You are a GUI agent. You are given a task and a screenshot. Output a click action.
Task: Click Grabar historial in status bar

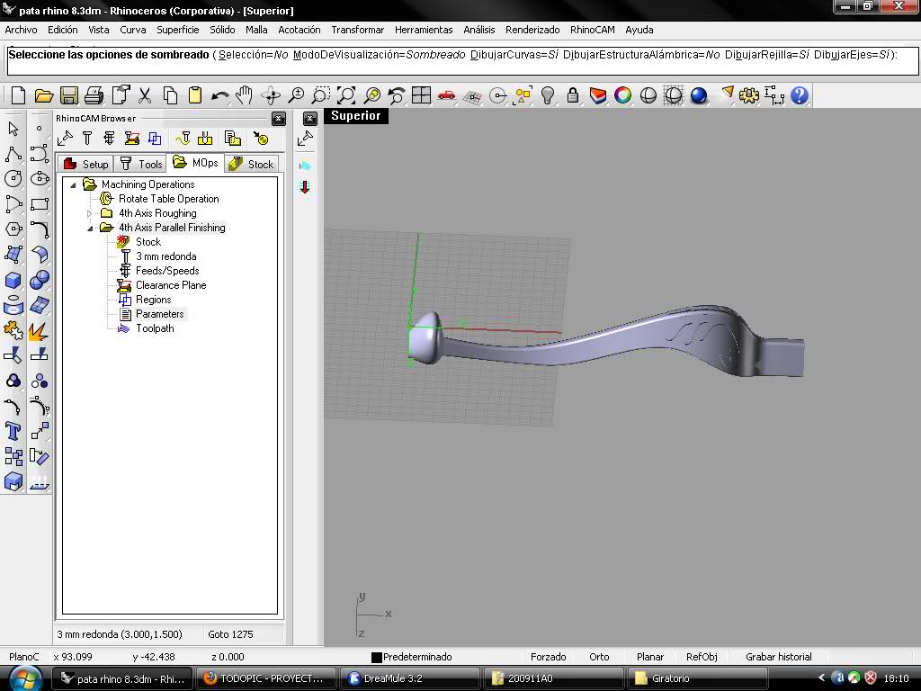tap(778, 657)
